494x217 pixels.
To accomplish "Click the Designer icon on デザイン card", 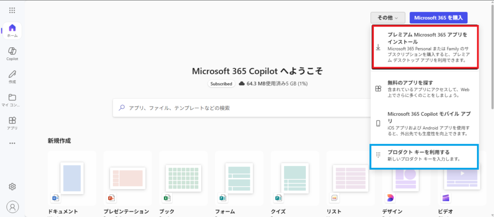I will click(390, 198).
